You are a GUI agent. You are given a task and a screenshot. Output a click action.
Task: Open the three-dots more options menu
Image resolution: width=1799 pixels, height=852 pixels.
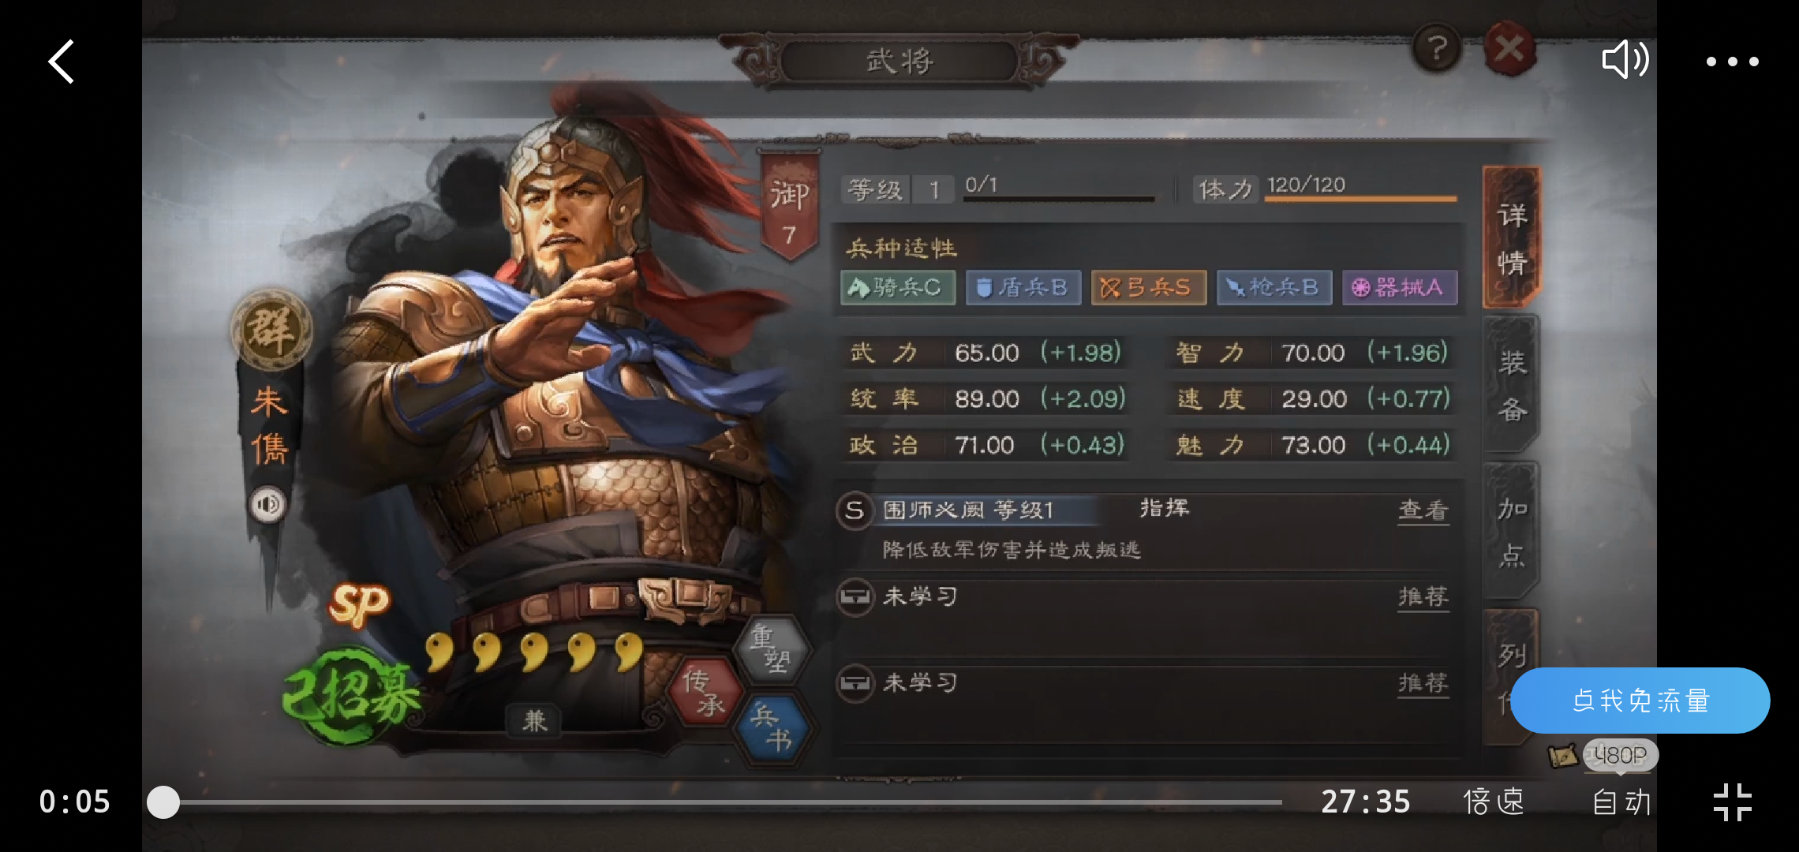click(1732, 62)
